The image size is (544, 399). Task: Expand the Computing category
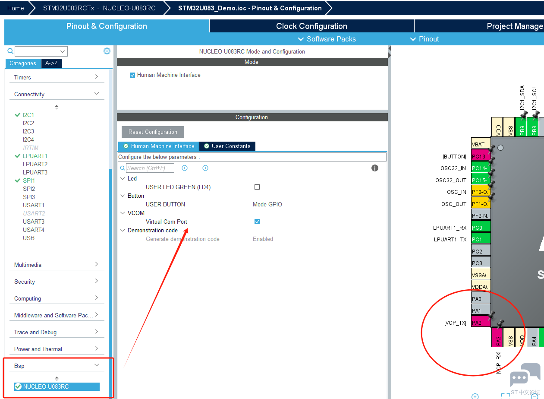pos(57,298)
